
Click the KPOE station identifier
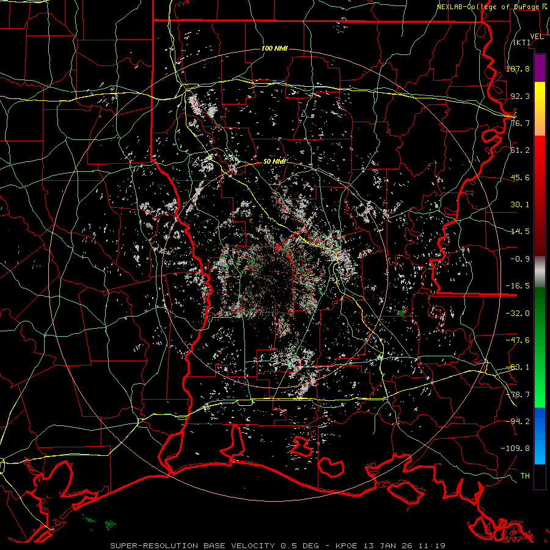(x=346, y=546)
